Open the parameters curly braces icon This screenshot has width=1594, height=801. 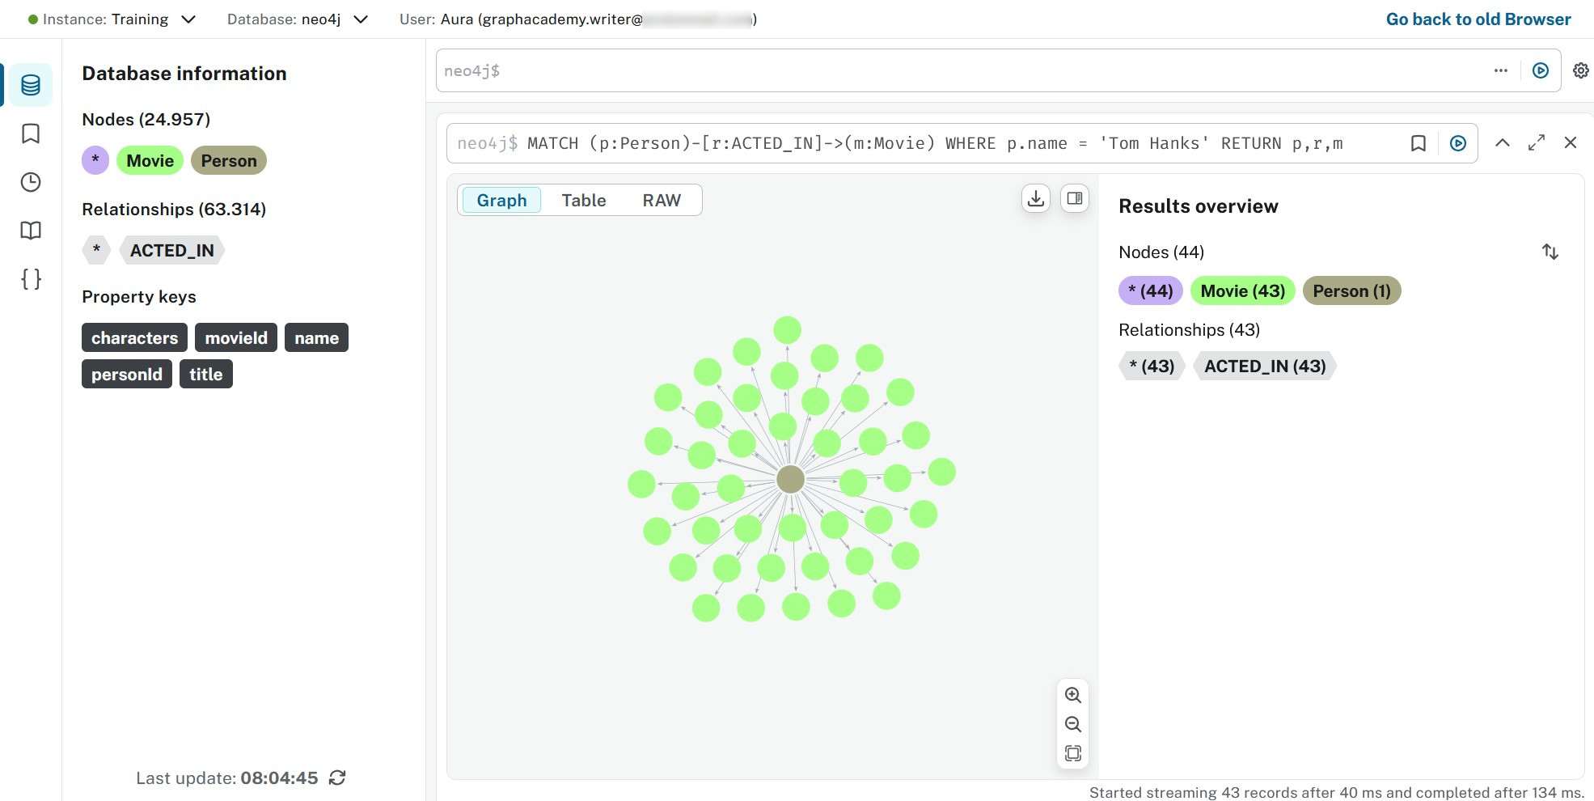31,279
